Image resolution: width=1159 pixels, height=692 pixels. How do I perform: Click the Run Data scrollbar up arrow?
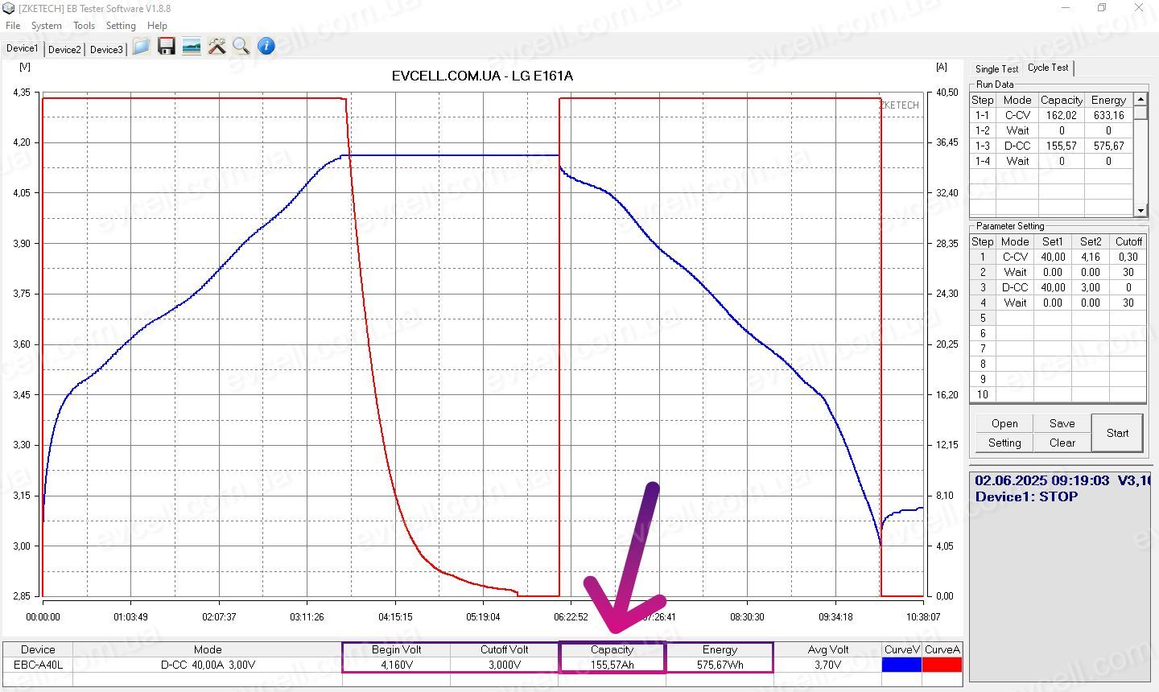[x=1140, y=99]
